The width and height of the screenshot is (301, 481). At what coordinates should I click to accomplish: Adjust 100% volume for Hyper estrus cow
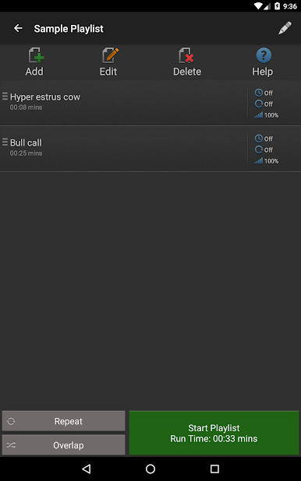click(266, 115)
